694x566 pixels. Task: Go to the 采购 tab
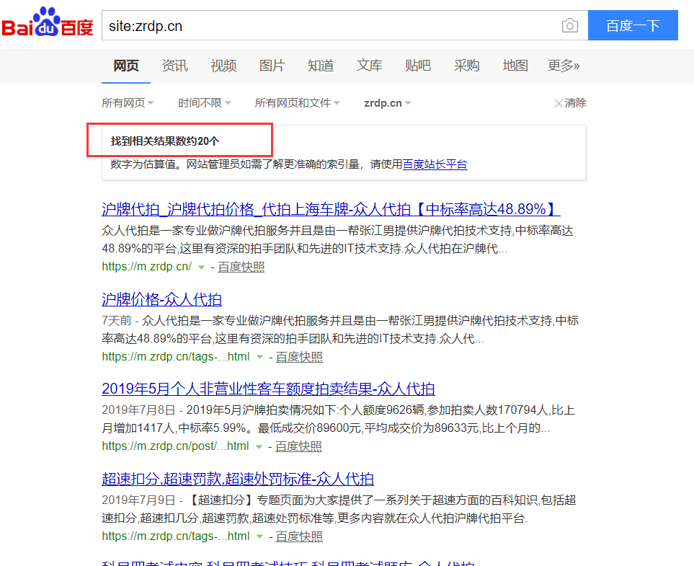[466, 66]
